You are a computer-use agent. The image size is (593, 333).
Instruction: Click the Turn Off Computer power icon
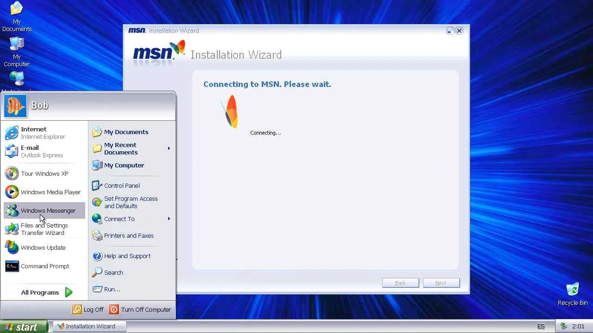pos(114,309)
